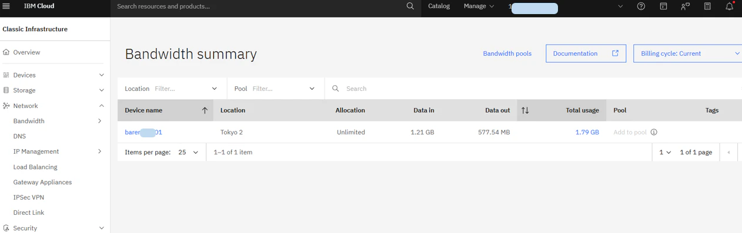Screen dimensions: 742x233
Task: Click the IBM Cloud logo text
Action: (39, 6)
